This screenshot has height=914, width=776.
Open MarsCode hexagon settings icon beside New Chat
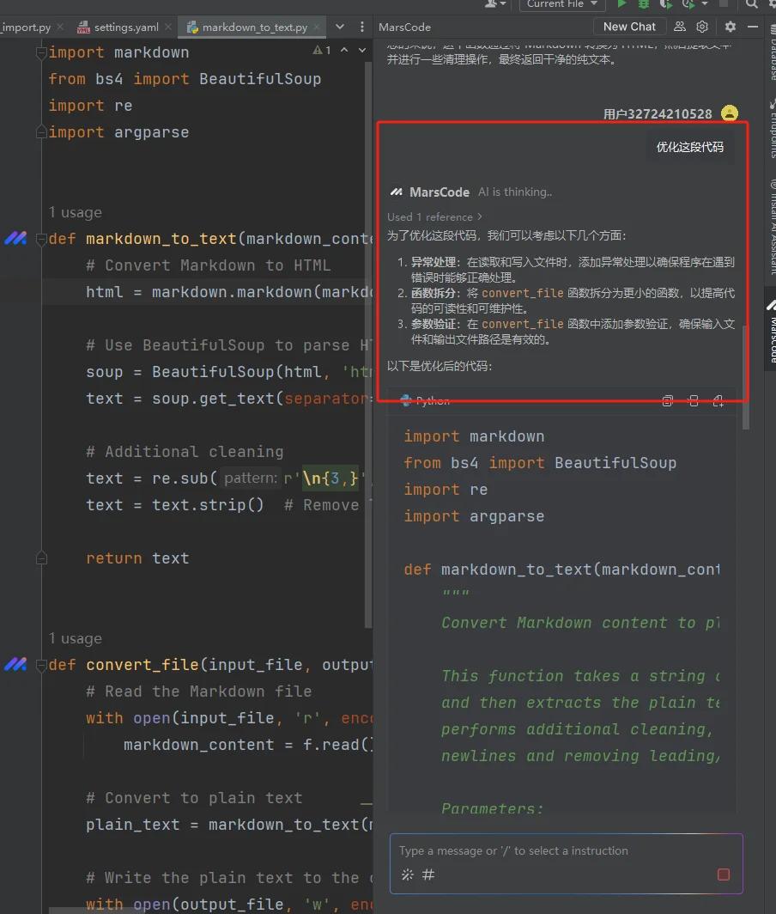click(x=702, y=27)
